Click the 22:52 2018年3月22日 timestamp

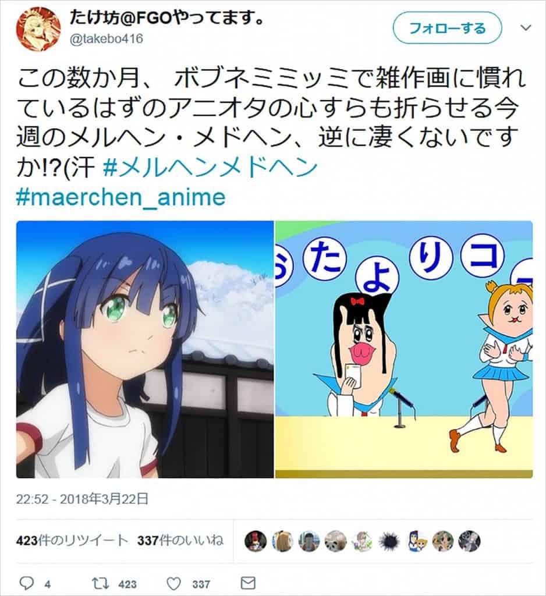pyautogui.click(x=82, y=499)
